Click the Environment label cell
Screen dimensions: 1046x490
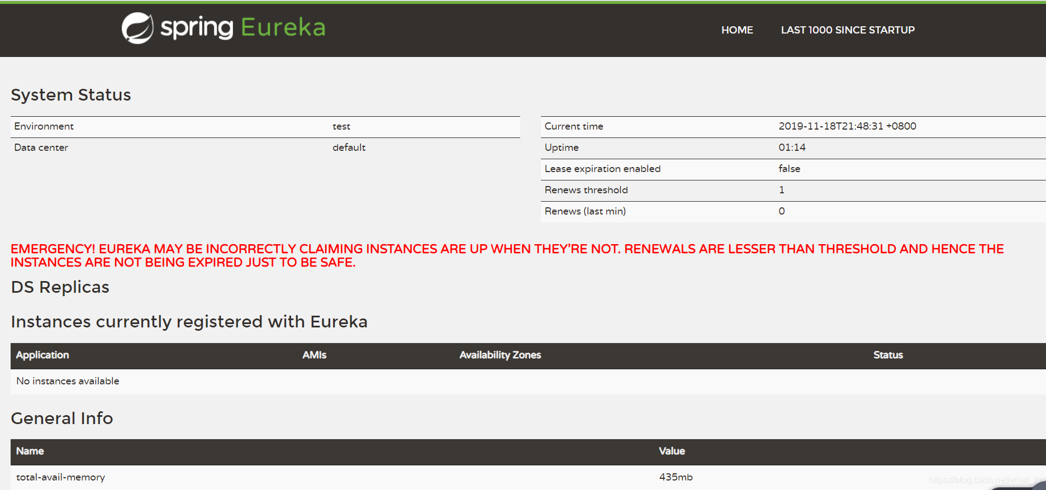[x=44, y=126]
